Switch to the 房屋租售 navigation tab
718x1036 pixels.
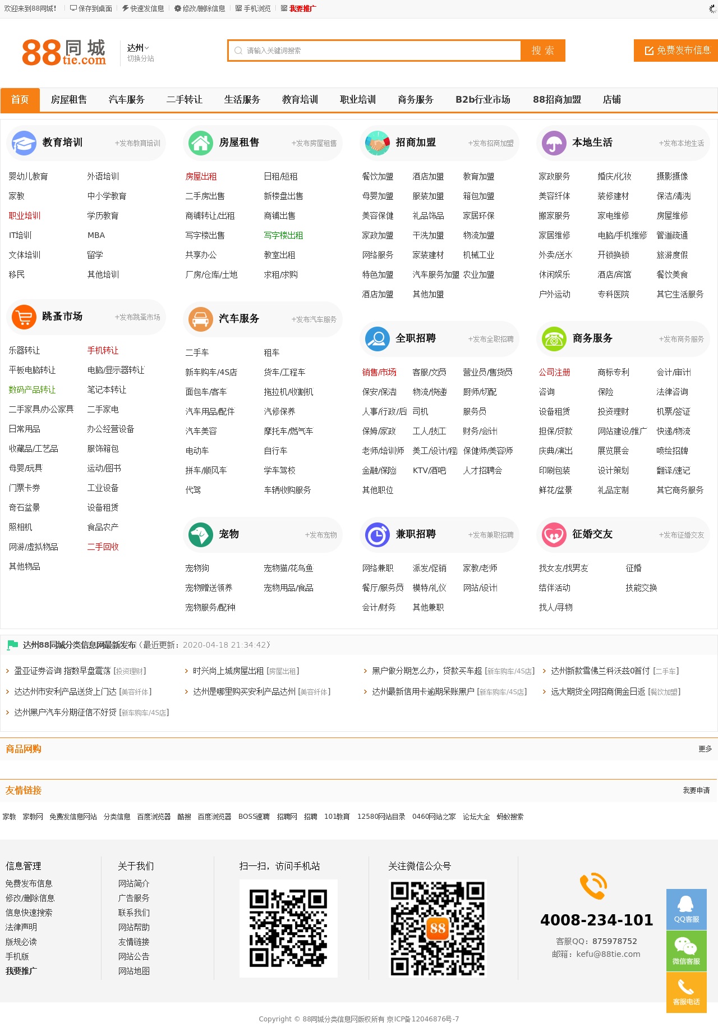pos(68,100)
